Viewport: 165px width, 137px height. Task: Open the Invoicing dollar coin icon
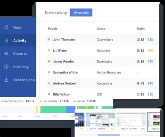[6, 67]
